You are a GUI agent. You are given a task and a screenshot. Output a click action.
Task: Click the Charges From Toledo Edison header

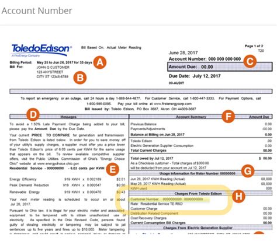[x=200, y=194]
